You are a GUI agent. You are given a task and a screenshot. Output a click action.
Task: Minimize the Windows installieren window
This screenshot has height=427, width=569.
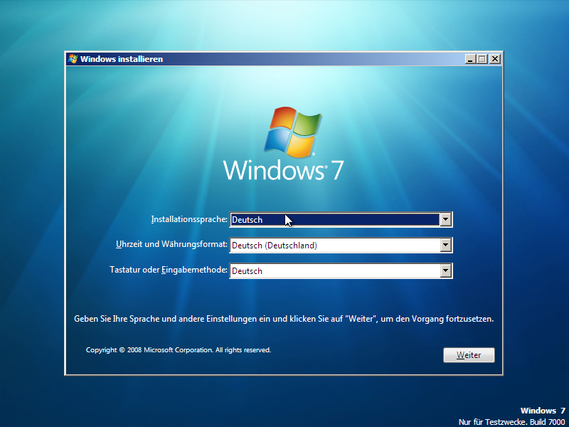click(470, 59)
